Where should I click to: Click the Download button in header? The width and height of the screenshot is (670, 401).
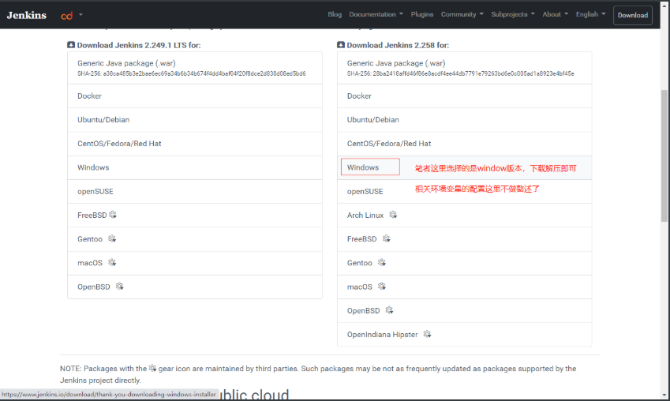coord(633,15)
